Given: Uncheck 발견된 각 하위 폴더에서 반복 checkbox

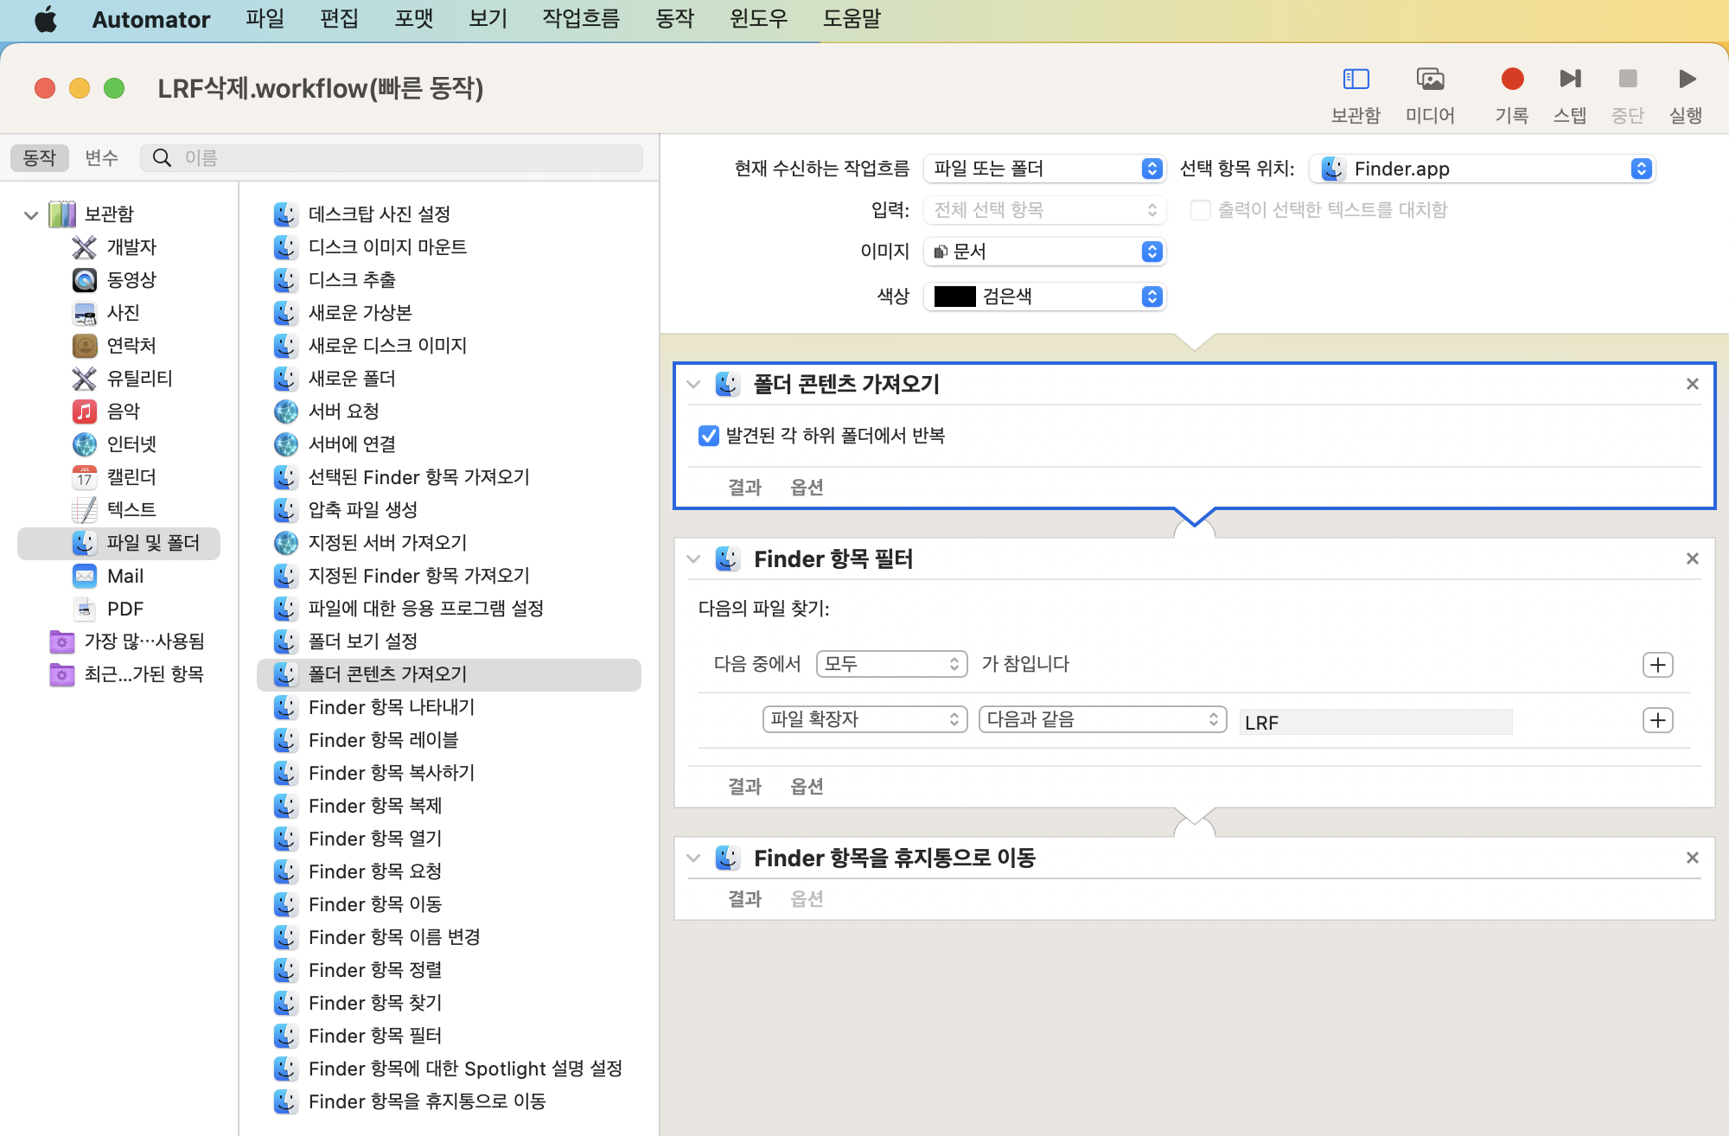Looking at the screenshot, I should (709, 435).
